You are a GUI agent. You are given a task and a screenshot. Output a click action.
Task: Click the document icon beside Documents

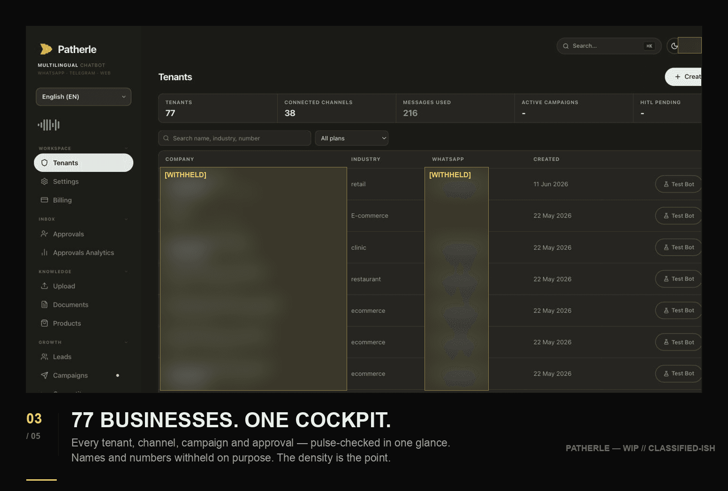[45, 304]
